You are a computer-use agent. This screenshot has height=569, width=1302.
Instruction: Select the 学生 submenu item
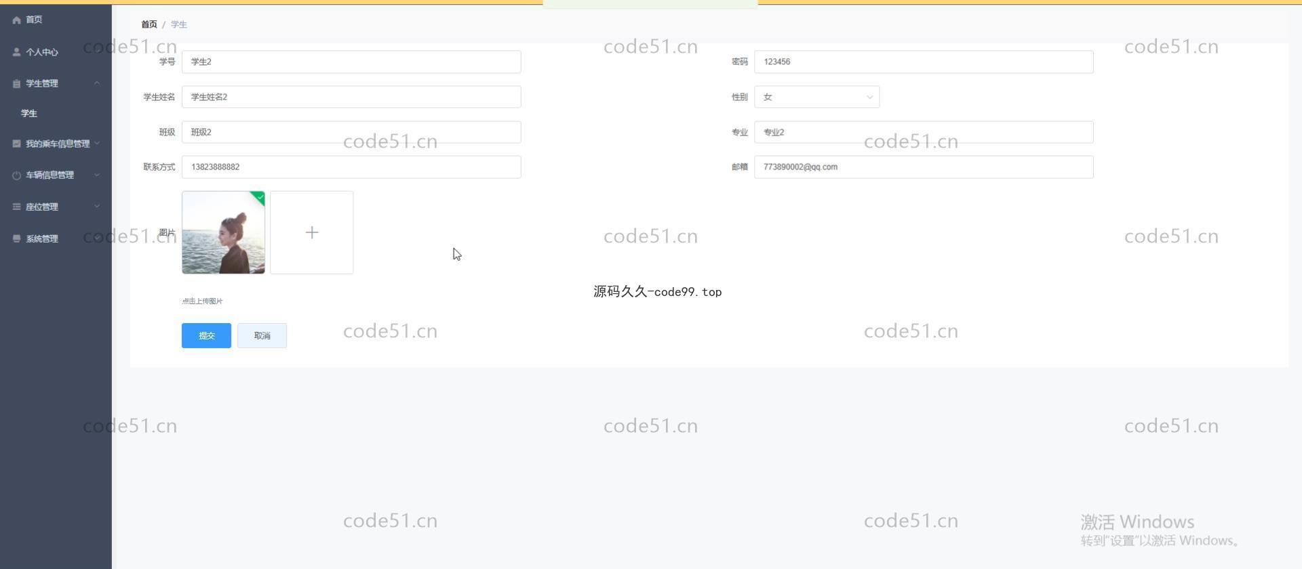click(29, 113)
